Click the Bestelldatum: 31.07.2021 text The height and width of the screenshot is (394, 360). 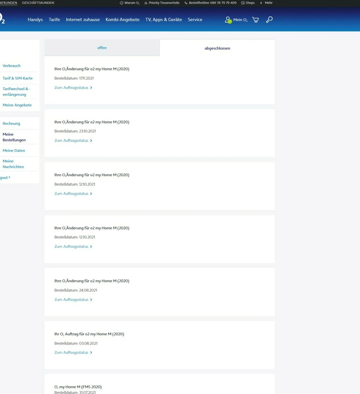[75, 392]
